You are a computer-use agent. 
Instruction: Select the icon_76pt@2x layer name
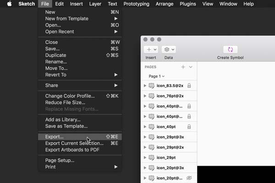[x=170, y=96]
